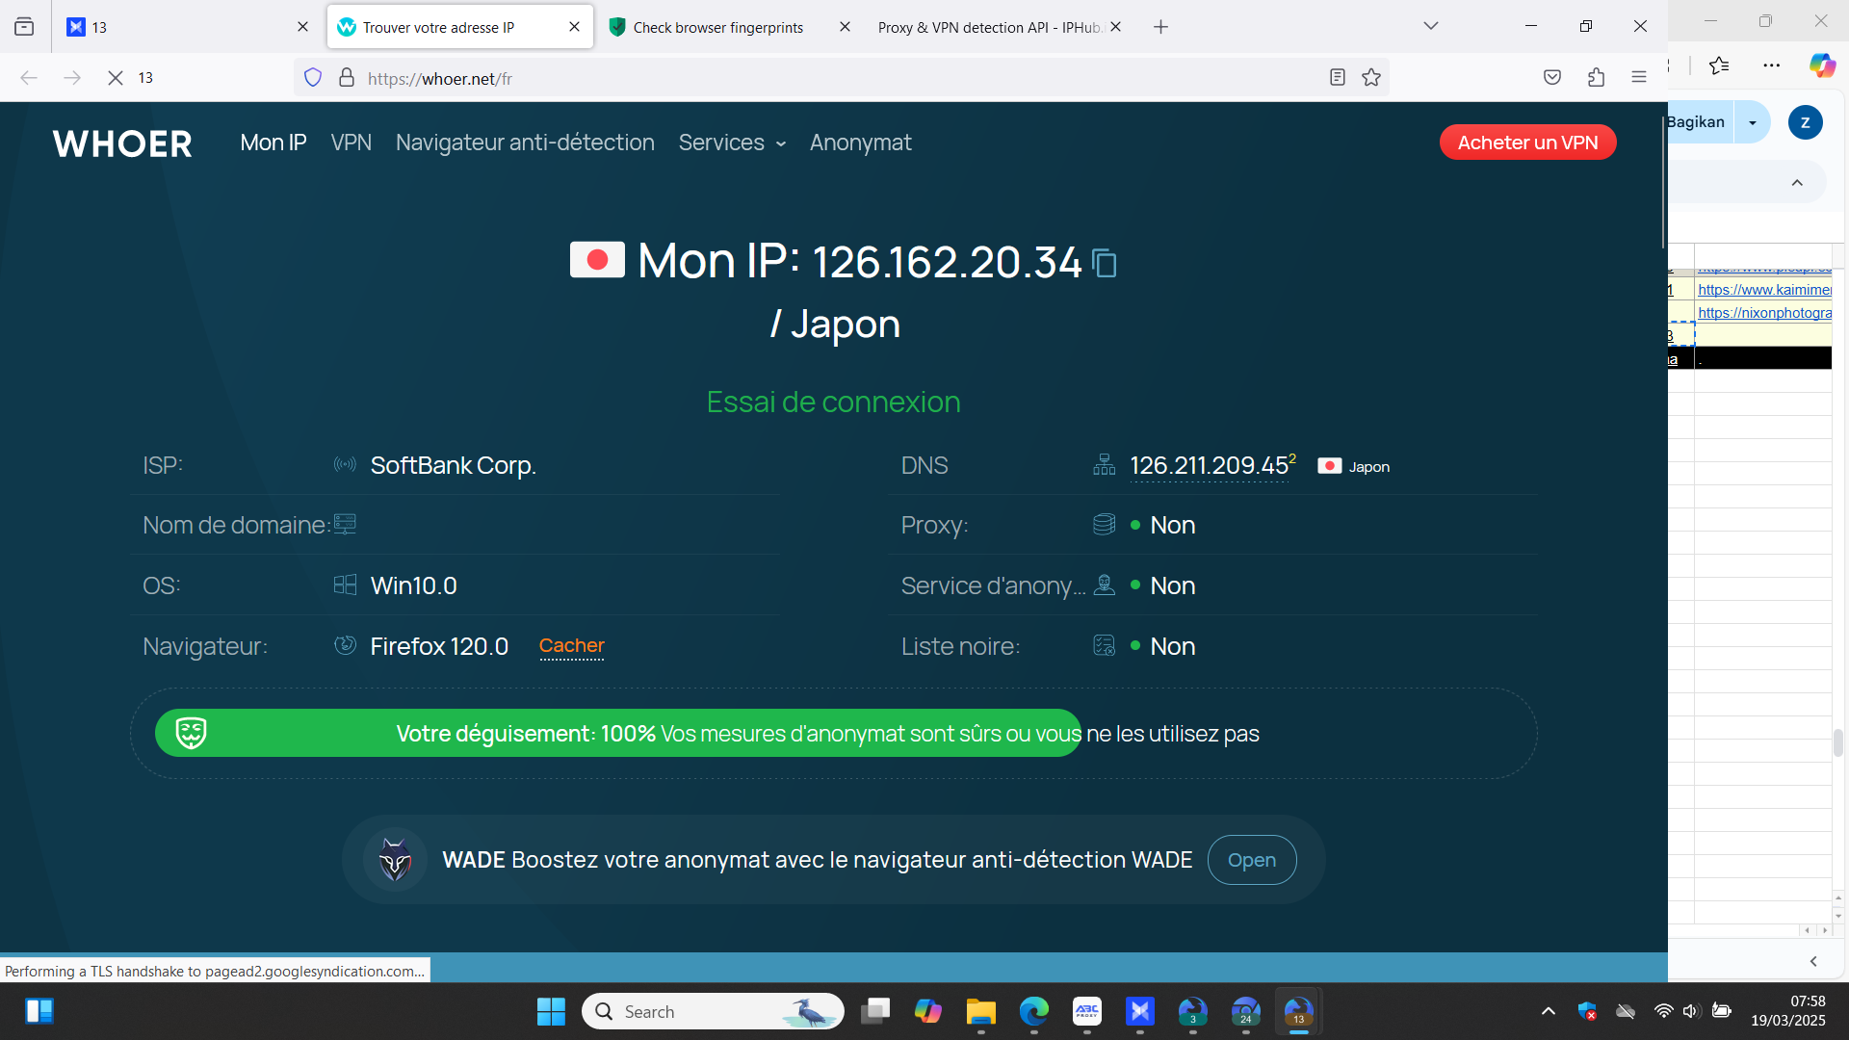Screen dimensions: 1849x1040
Task: Click the Votre déguisement 100% progress bar
Action: [618, 734]
